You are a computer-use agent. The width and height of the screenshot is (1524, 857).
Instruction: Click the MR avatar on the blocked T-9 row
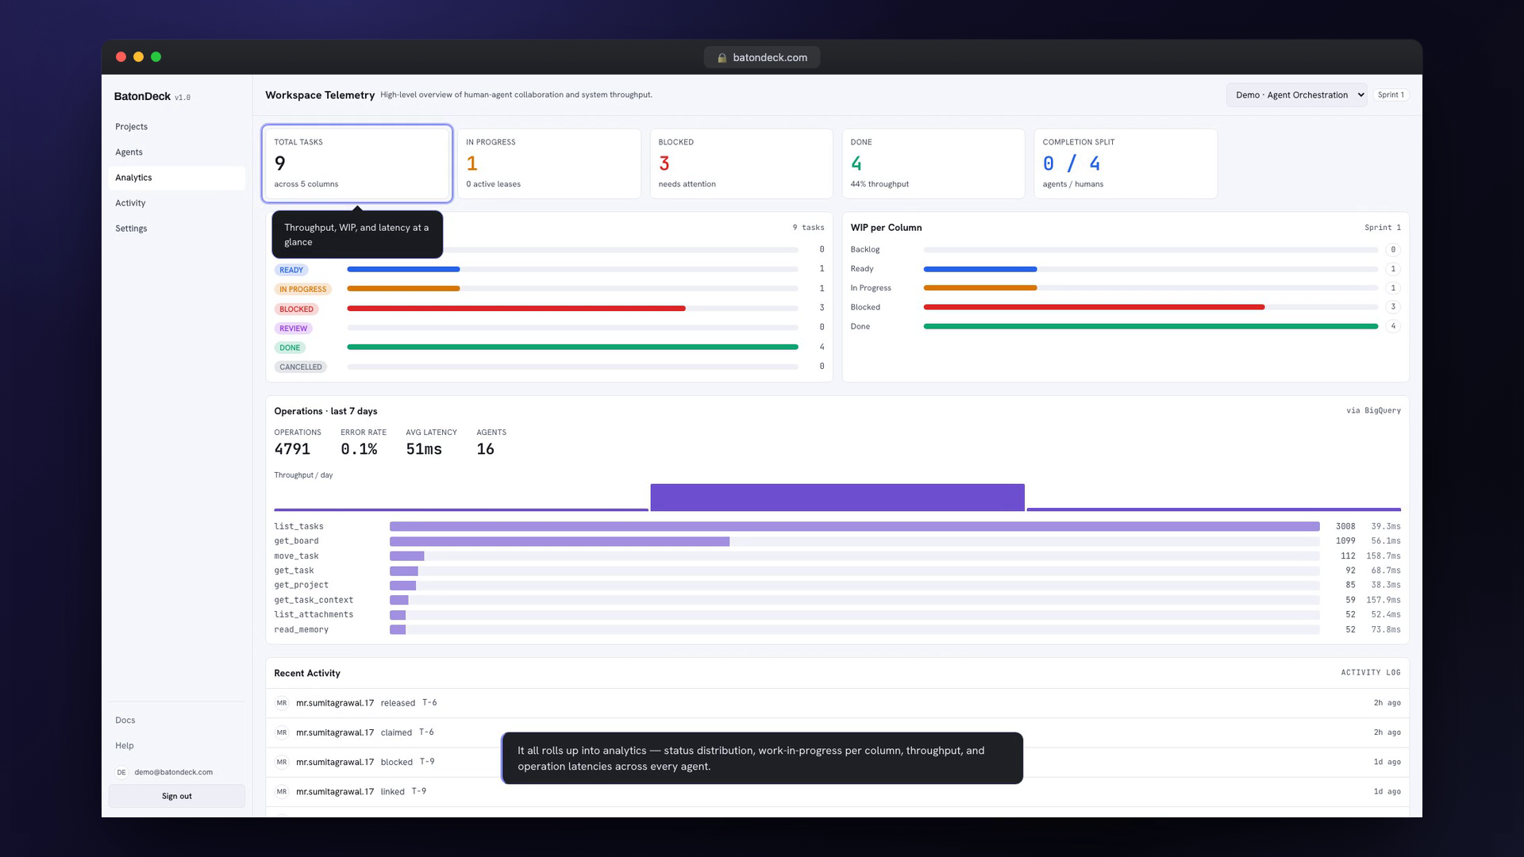point(282,762)
